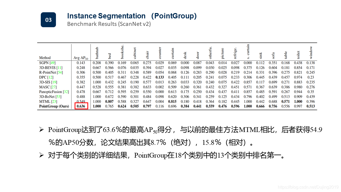Click MASC Avg AP50 value 0.447
341x192 pixels.
click(81, 87)
